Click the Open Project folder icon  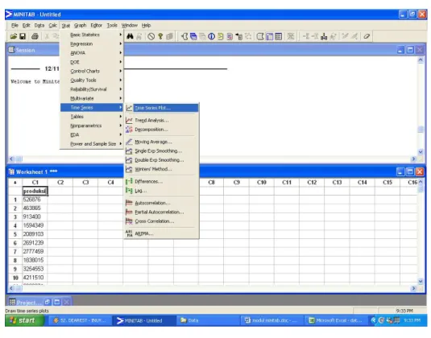(x=14, y=36)
